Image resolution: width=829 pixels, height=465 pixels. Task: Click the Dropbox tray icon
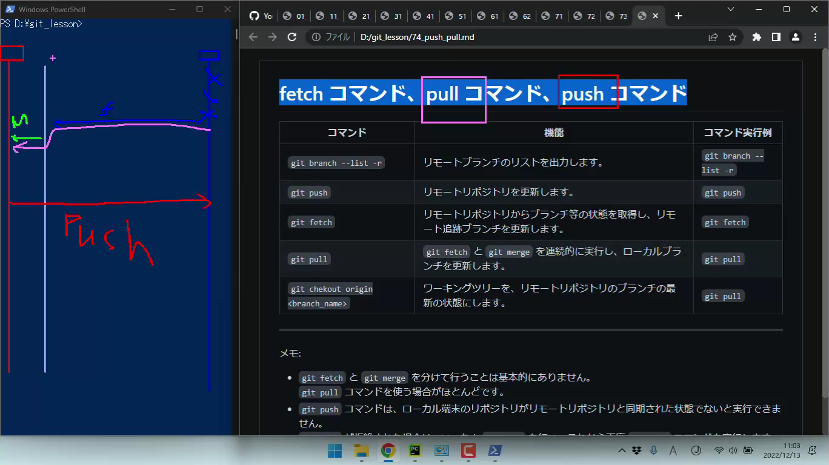[x=636, y=450]
